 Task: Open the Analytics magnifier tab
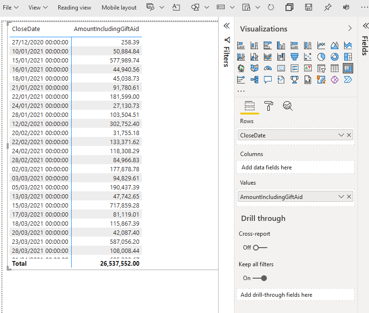(x=287, y=106)
